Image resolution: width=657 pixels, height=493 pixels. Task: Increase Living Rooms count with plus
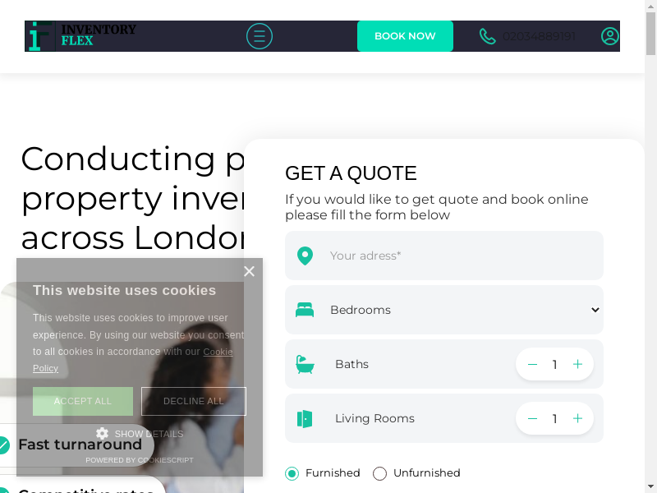577,418
